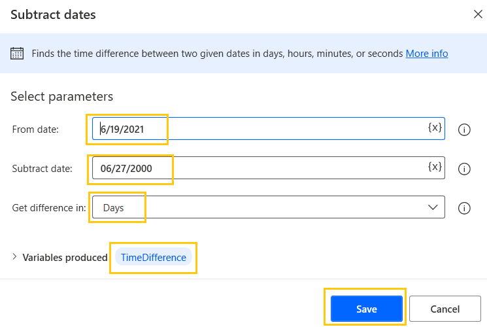Viewport: 487px width, 327px height.
Task: Click the variable picker {x} in Subtract date
Action: [435, 167]
